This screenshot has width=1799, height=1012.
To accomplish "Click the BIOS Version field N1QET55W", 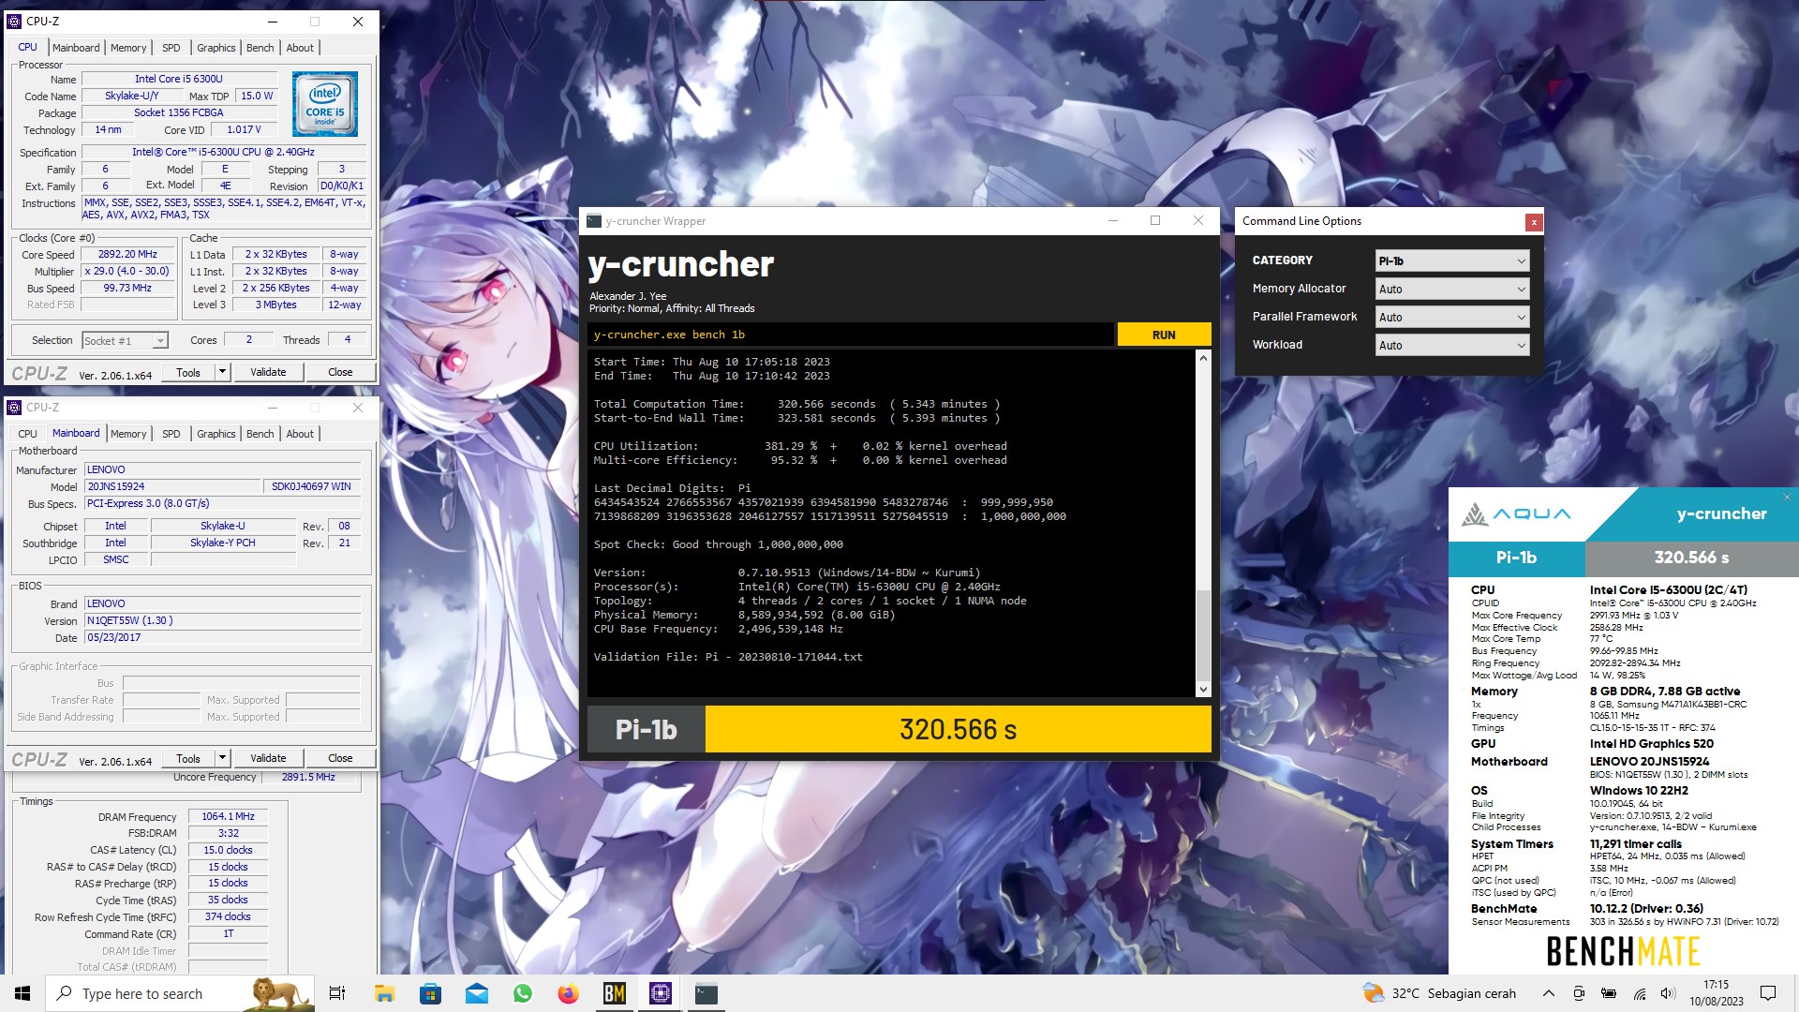I will 223,621.
